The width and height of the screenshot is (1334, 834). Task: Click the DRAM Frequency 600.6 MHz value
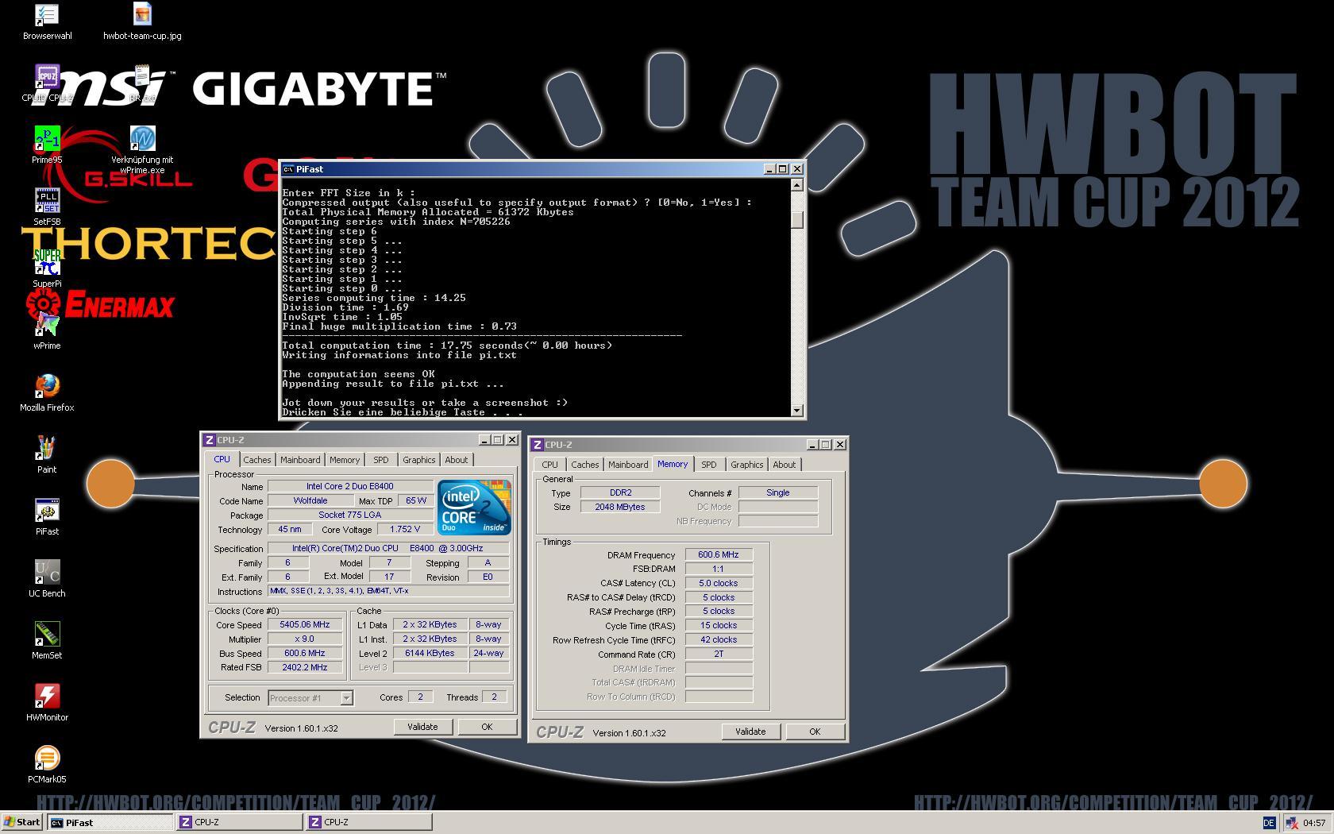[x=719, y=555]
